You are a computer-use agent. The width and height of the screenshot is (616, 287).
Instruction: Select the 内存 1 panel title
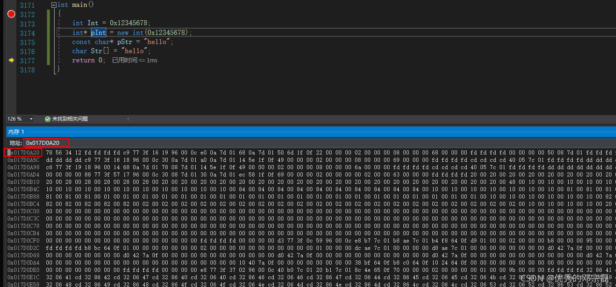(x=17, y=132)
